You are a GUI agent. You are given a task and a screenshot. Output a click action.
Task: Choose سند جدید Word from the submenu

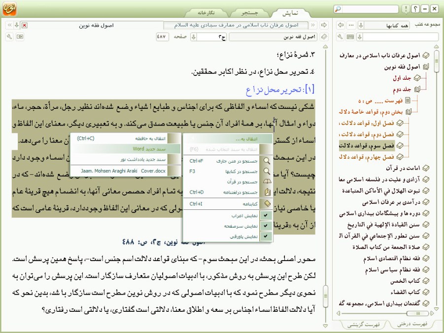(125, 149)
